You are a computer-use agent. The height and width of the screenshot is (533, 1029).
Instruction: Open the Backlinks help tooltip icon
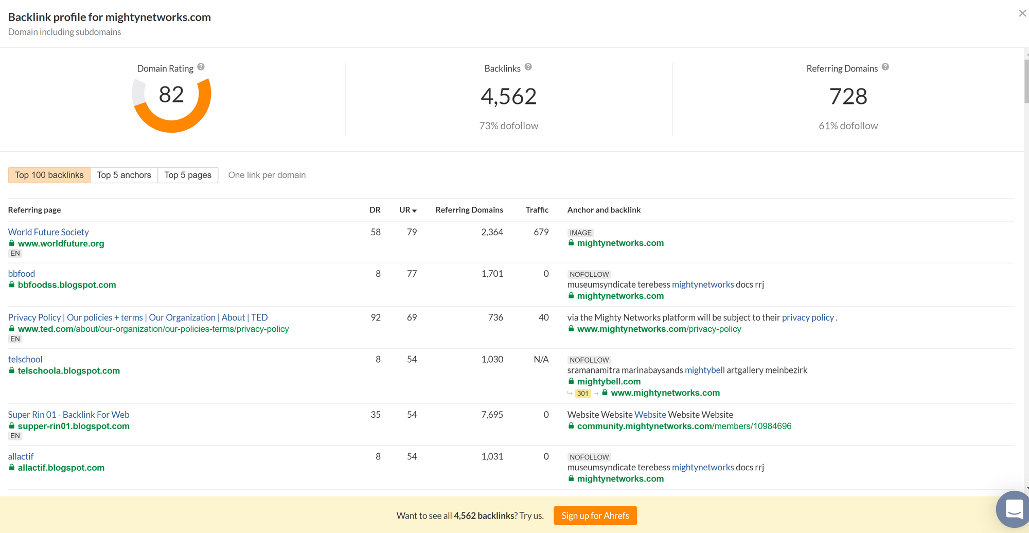click(528, 67)
